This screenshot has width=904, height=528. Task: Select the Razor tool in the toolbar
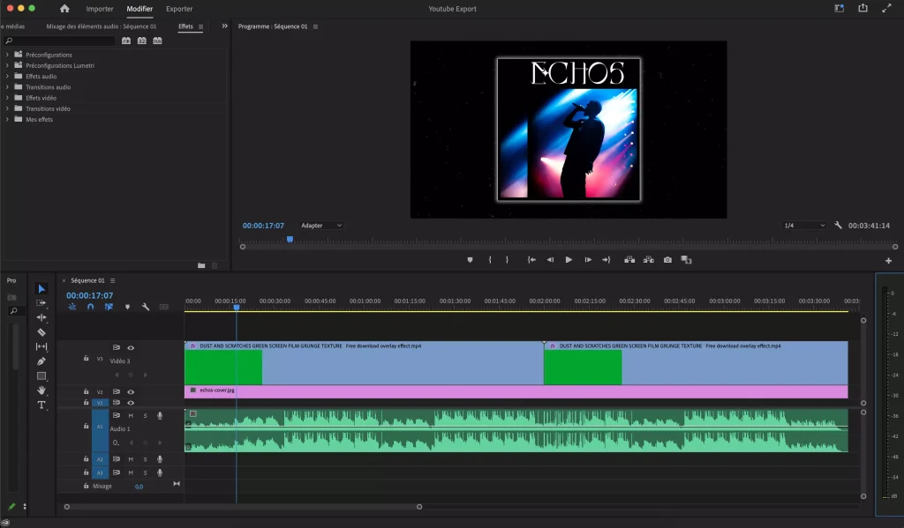(41, 332)
